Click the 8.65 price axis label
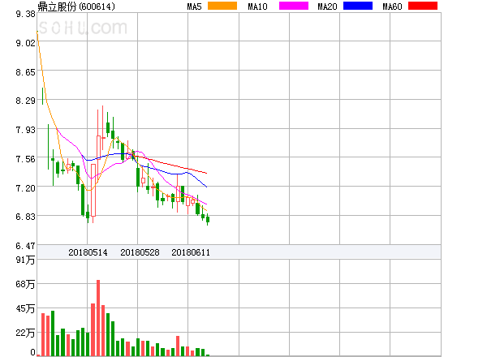Image resolution: width=487 pixels, height=357 pixels. [x=25, y=73]
